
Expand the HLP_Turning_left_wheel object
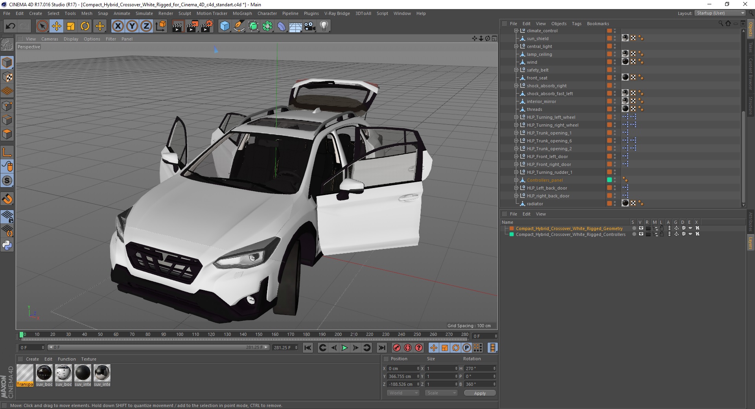tap(516, 117)
